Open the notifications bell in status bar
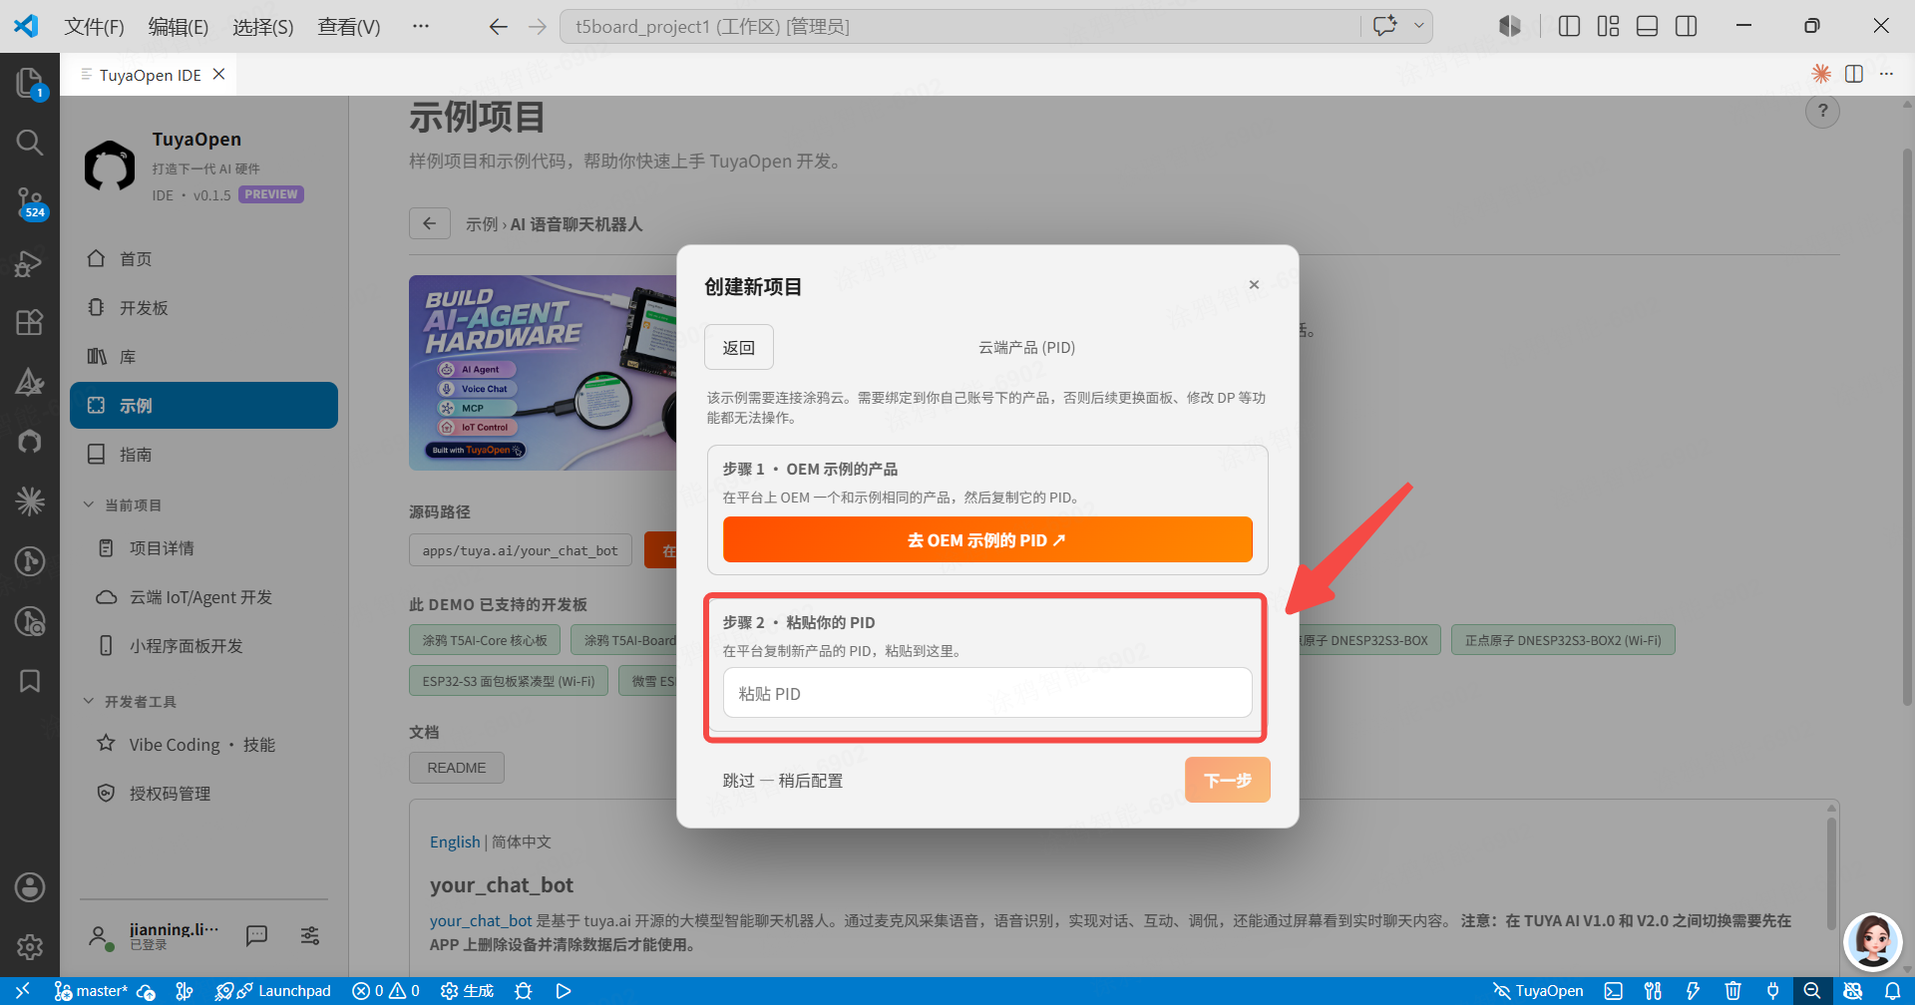Image resolution: width=1915 pixels, height=1005 pixels. tap(1893, 991)
